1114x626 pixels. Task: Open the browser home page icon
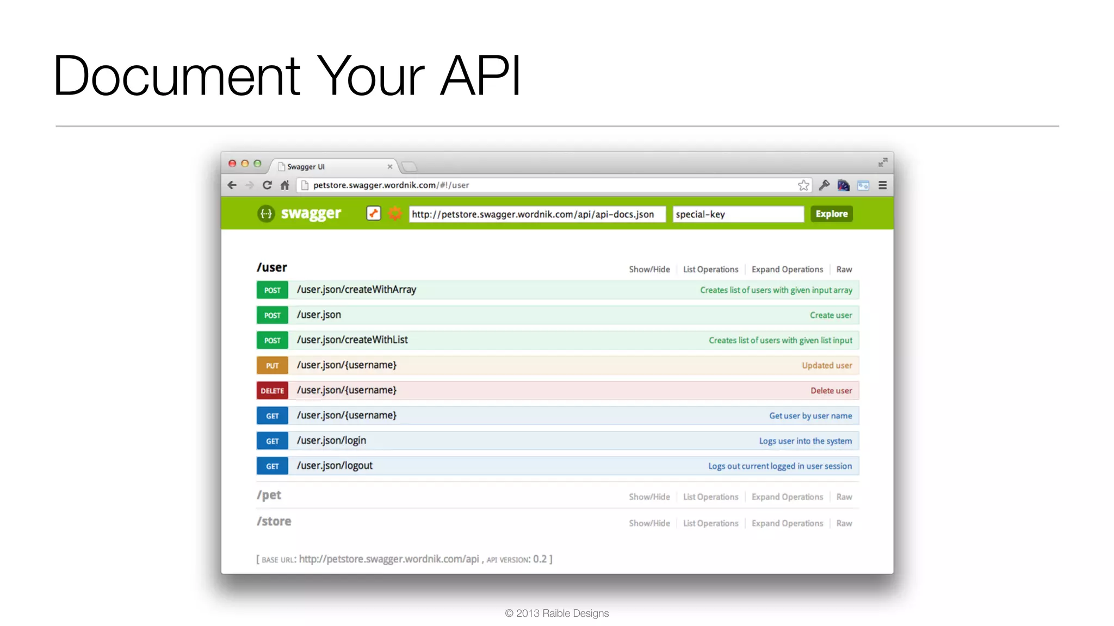pos(284,185)
